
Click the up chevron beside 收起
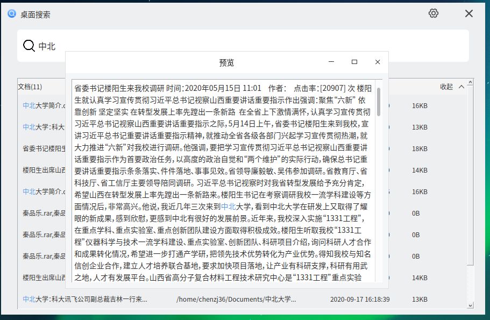coord(461,87)
